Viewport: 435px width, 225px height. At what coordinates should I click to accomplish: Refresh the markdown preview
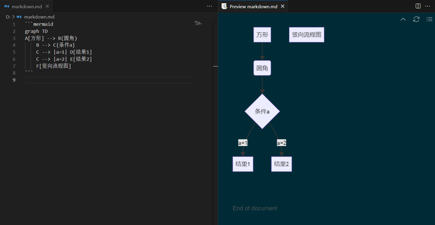(x=416, y=19)
